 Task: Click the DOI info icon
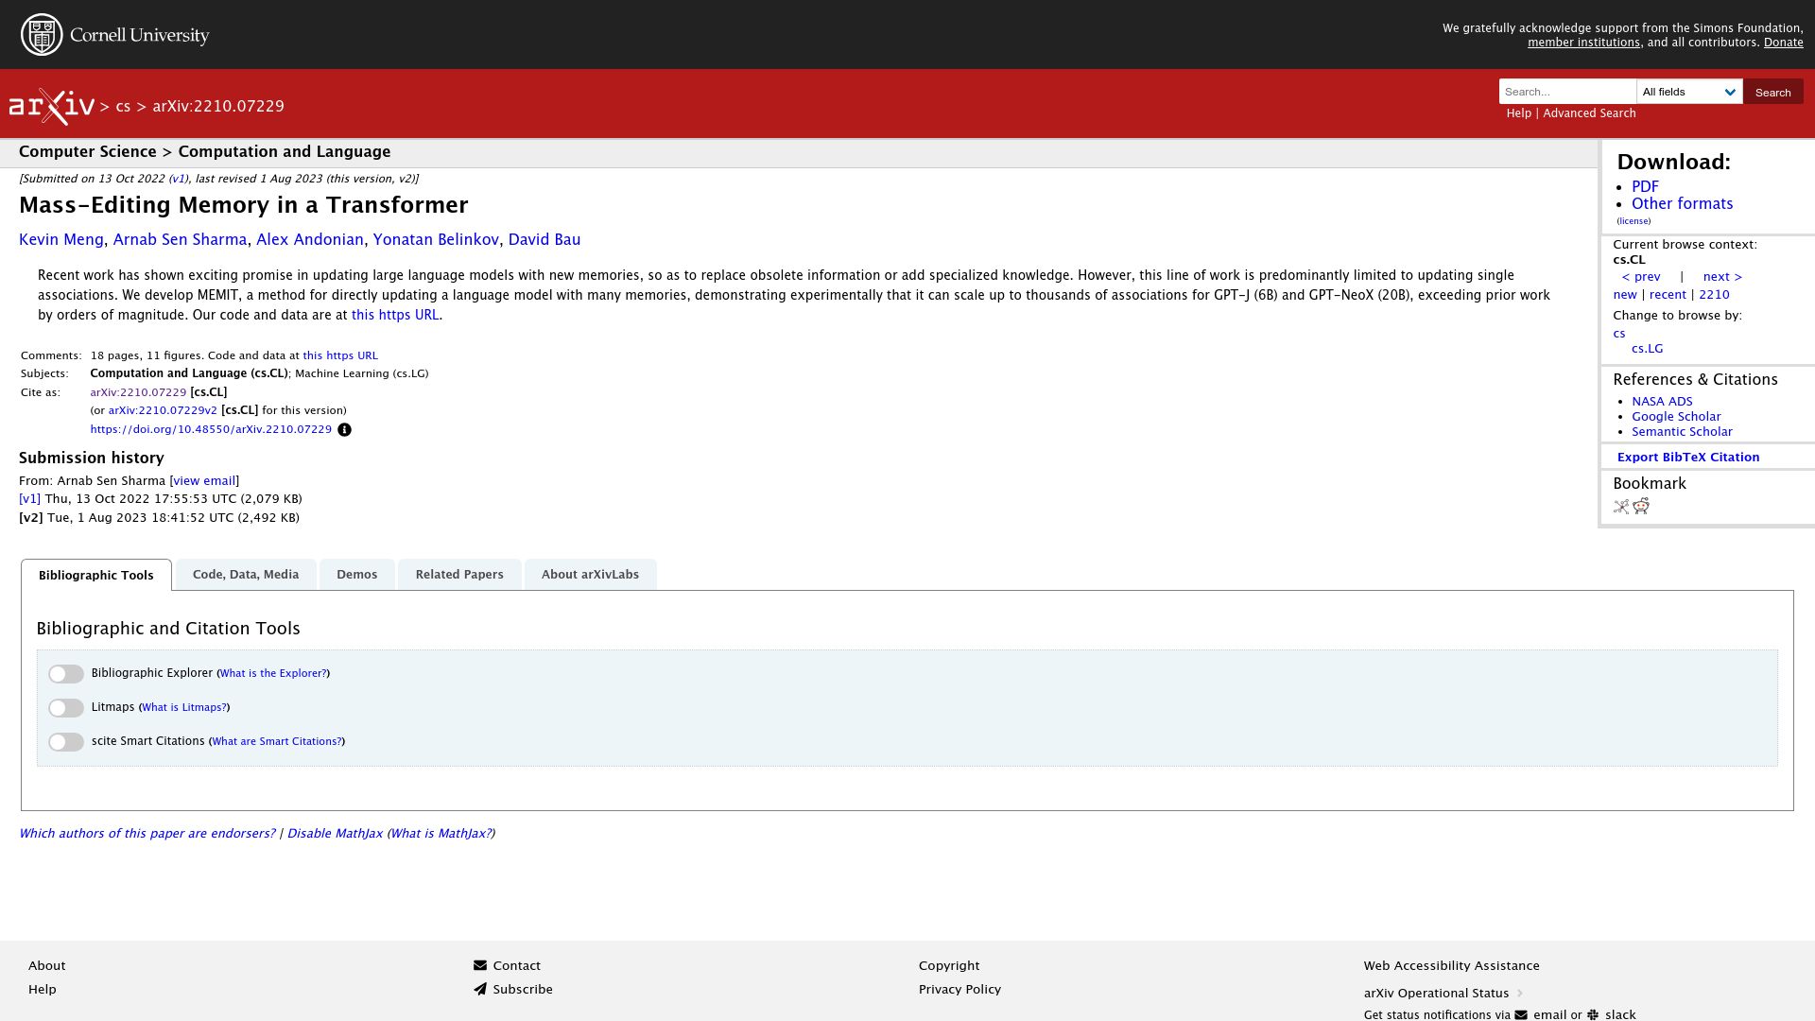pos(345,430)
